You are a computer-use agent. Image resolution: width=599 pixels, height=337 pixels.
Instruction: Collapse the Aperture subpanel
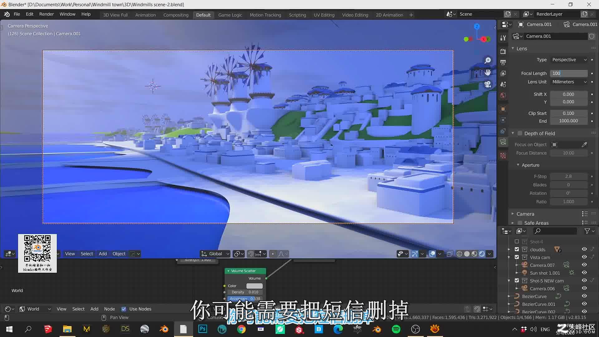518,165
